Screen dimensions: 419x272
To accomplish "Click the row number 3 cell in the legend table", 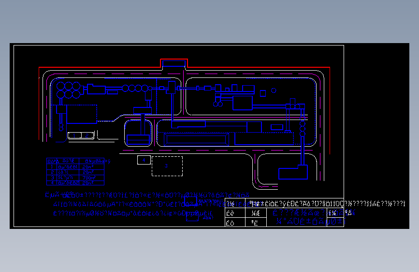I will [x=52, y=178].
